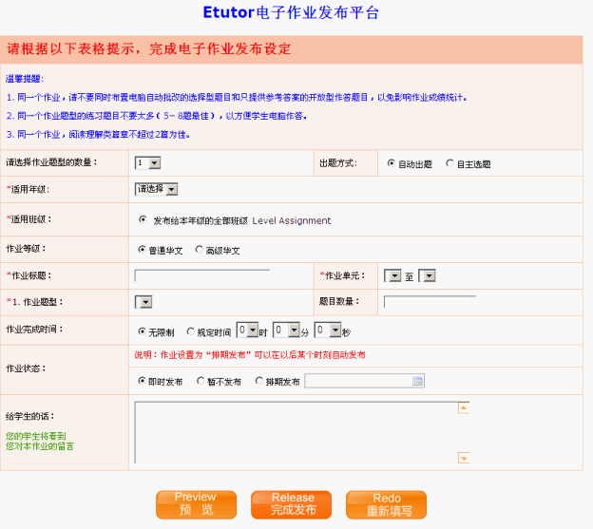This screenshot has width=593, height=529.
Task: Open the 1. 作业题型 type dropdown
Action: (x=143, y=302)
